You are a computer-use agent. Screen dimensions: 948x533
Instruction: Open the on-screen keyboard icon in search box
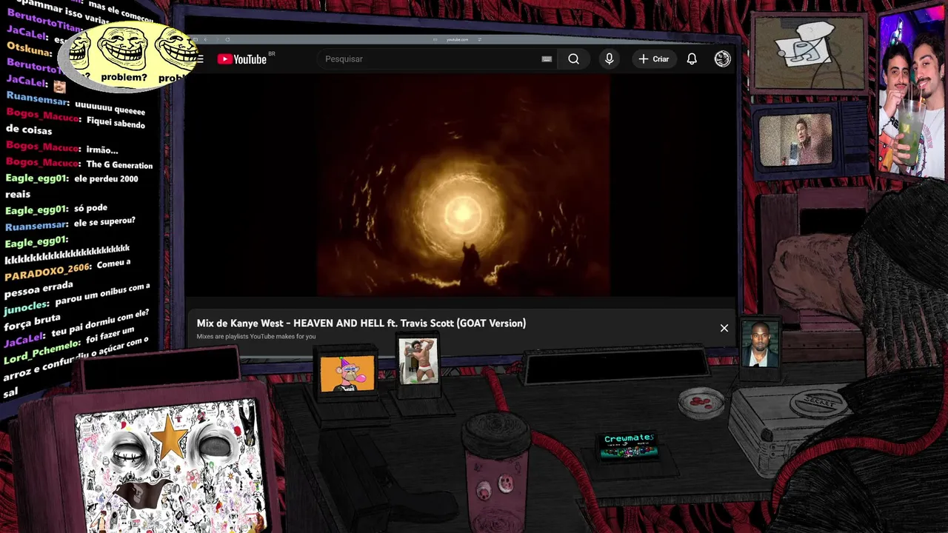pos(547,59)
